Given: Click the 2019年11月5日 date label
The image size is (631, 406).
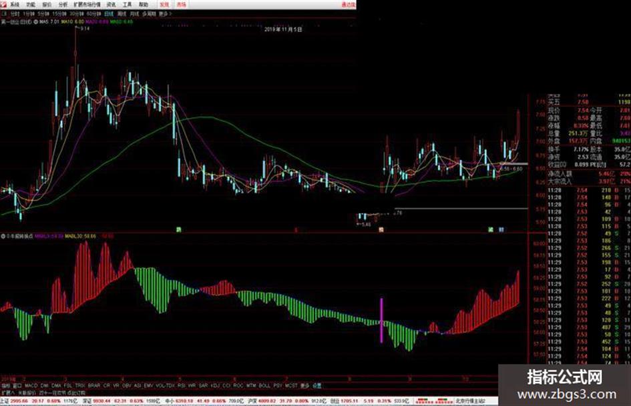Looking at the screenshot, I should [x=283, y=29].
